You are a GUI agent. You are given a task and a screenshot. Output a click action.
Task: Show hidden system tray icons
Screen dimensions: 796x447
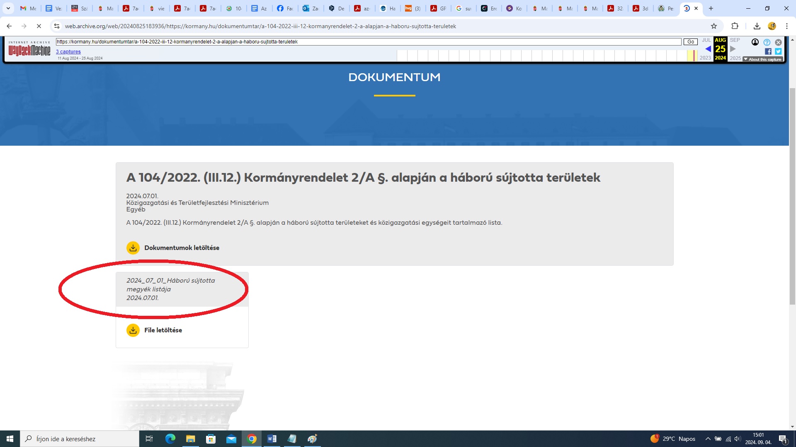click(x=708, y=439)
